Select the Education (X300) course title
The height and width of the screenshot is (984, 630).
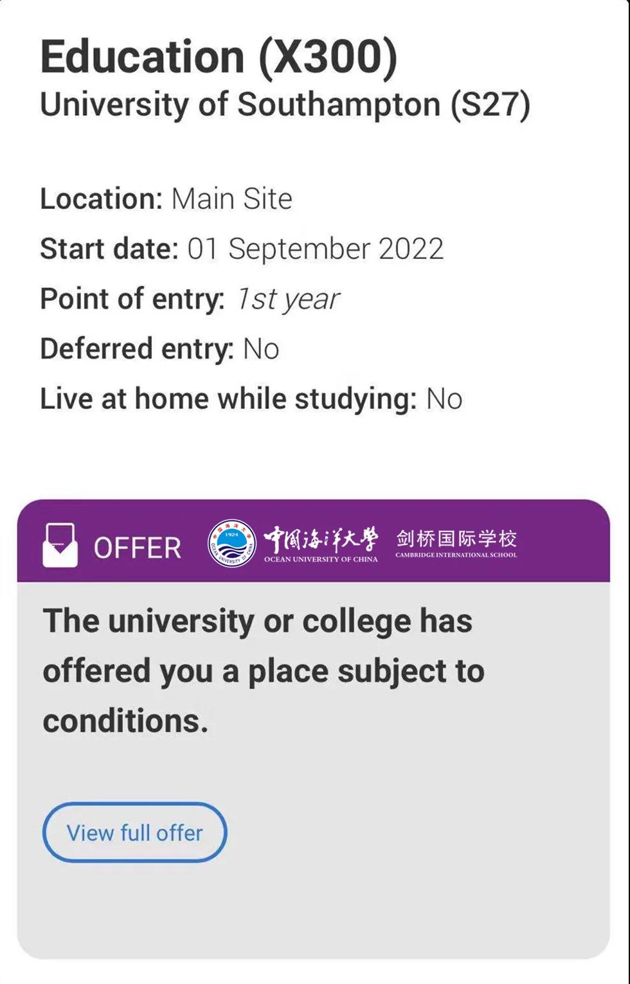pyautogui.click(x=219, y=57)
